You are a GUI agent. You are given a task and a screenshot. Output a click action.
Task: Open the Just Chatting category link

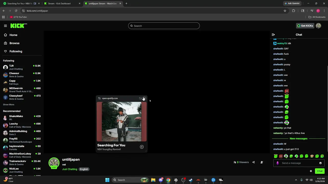[69, 169]
